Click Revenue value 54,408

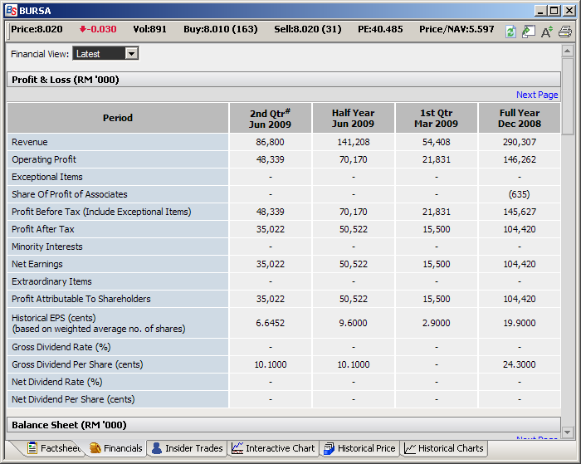click(x=436, y=142)
